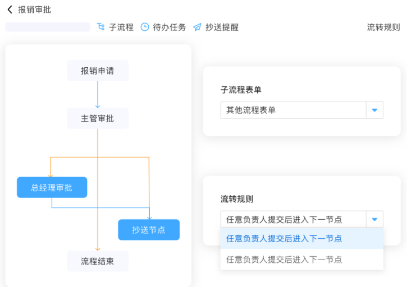Select the 流程结束 flow node
This screenshot has height=287, width=407.
tap(98, 261)
